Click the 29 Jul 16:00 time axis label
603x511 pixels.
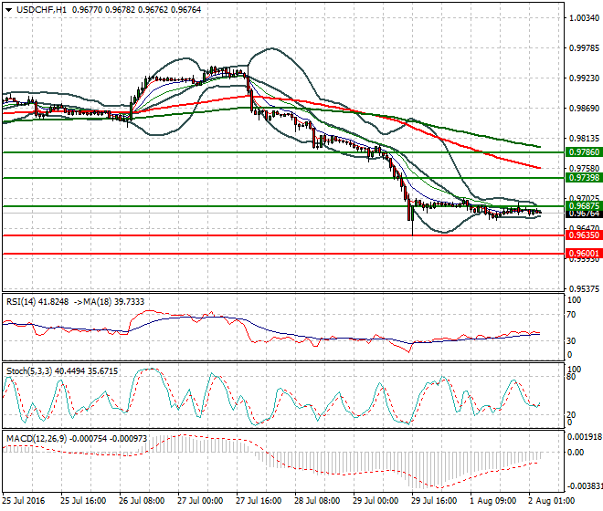(434, 501)
